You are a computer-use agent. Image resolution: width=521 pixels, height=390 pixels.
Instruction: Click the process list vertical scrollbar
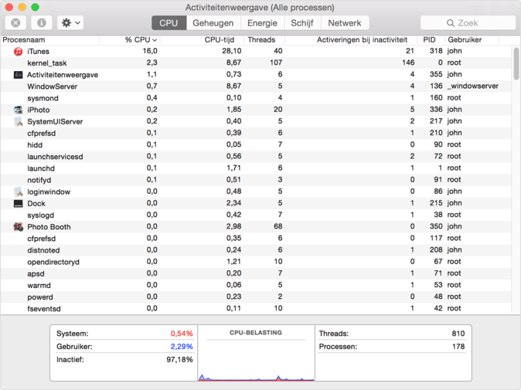(x=516, y=64)
